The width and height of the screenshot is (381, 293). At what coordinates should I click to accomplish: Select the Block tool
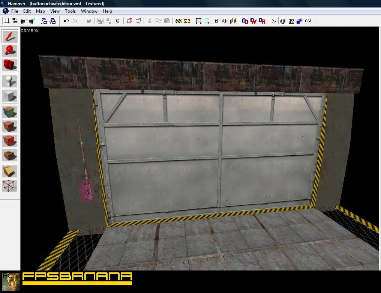pos(10,96)
